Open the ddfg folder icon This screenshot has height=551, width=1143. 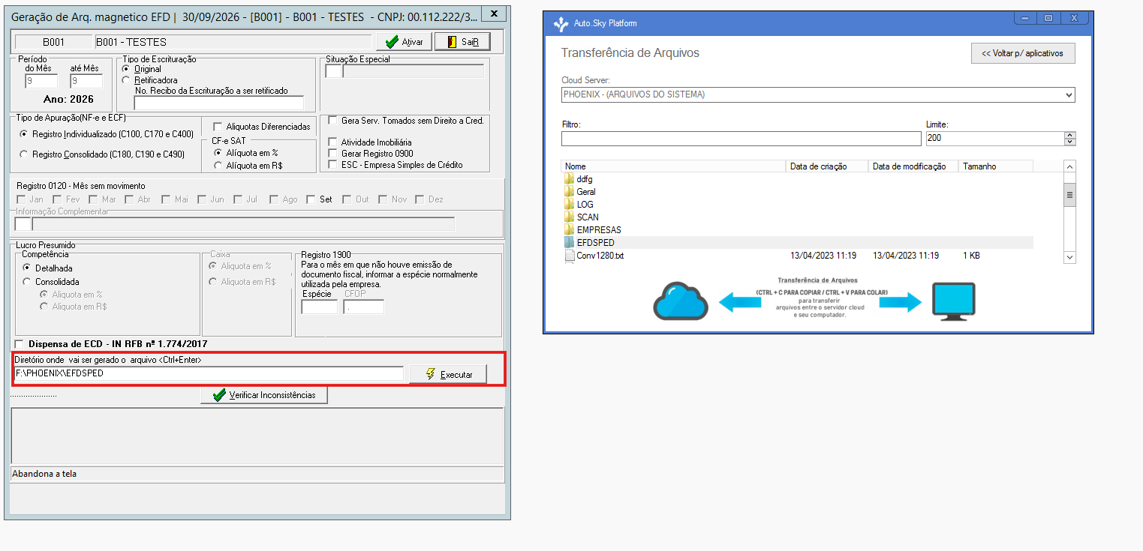tap(569, 179)
